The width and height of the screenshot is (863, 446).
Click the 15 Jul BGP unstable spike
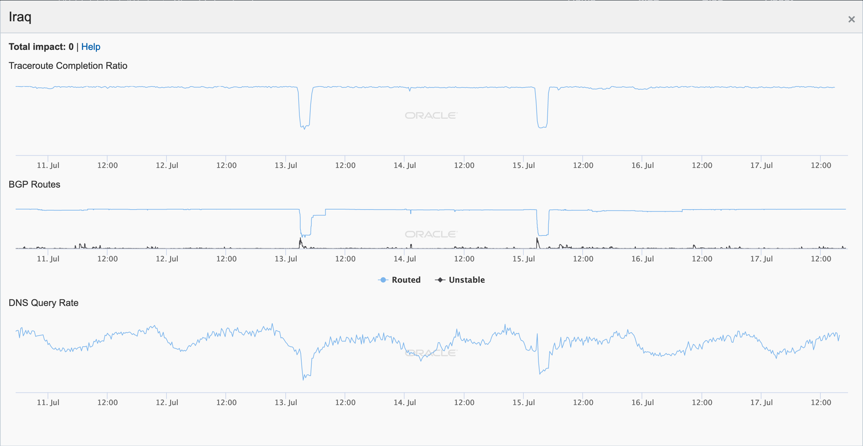537,240
